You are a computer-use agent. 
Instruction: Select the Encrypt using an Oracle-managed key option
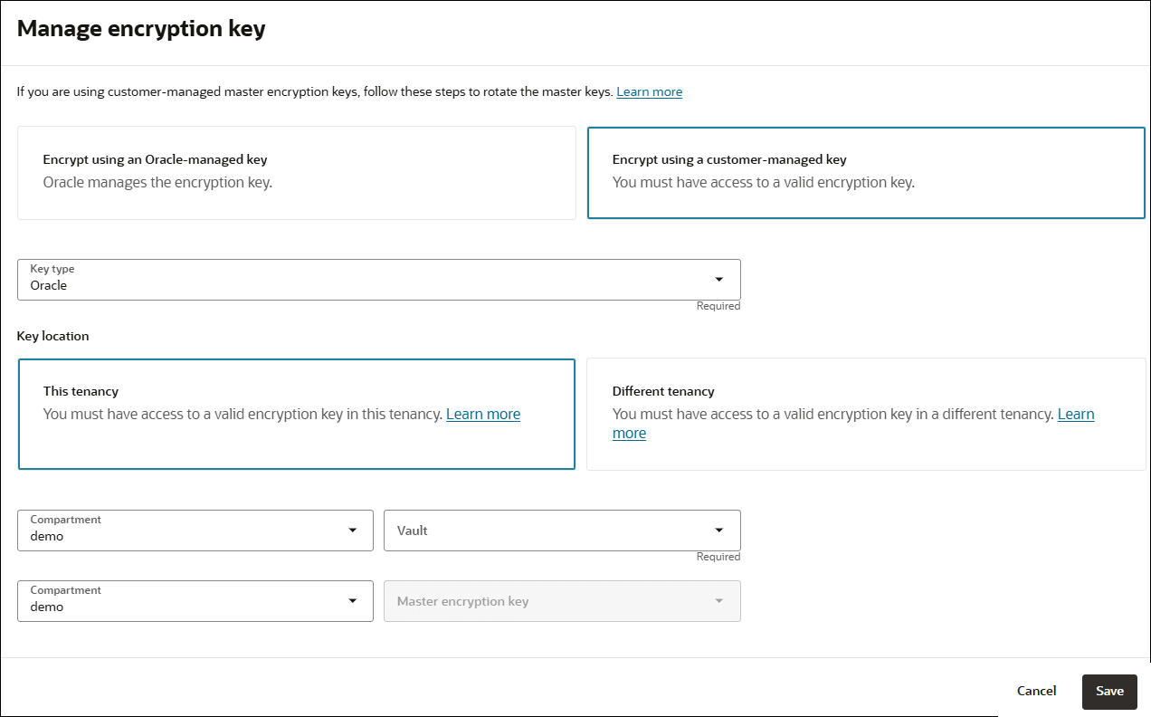point(297,172)
